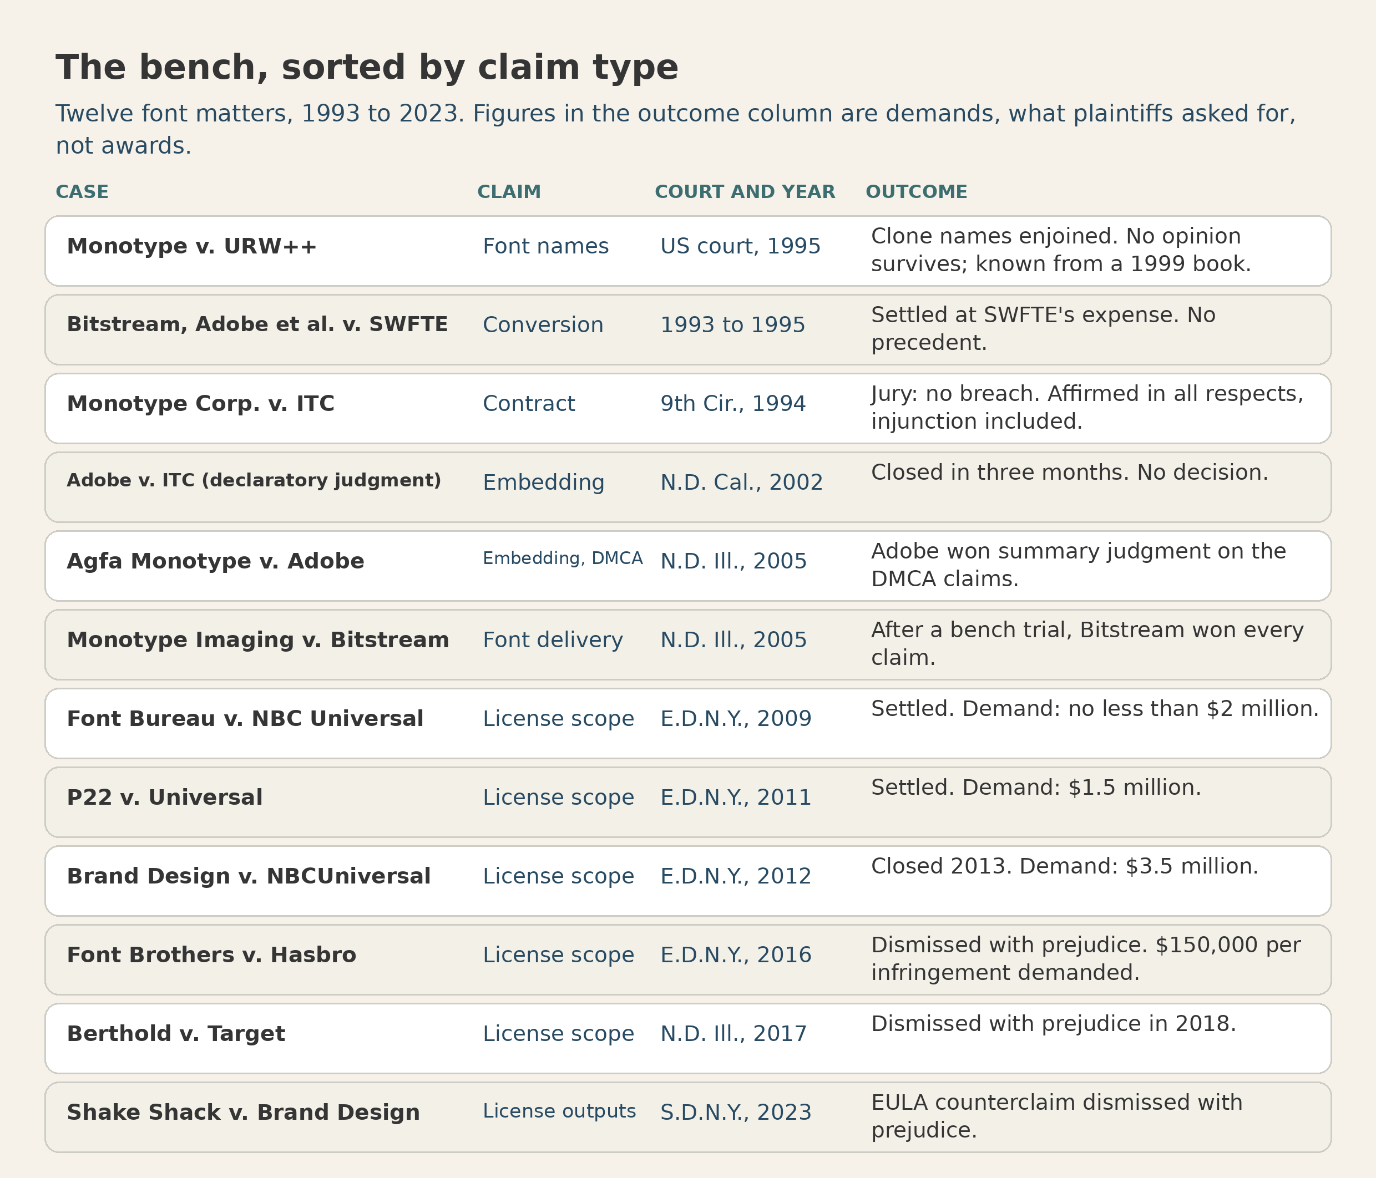The image size is (1376, 1178).
Task: Click outcome 'Closed 2013. Demand: $3.5 million.'
Action: [x=1065, y=866]
